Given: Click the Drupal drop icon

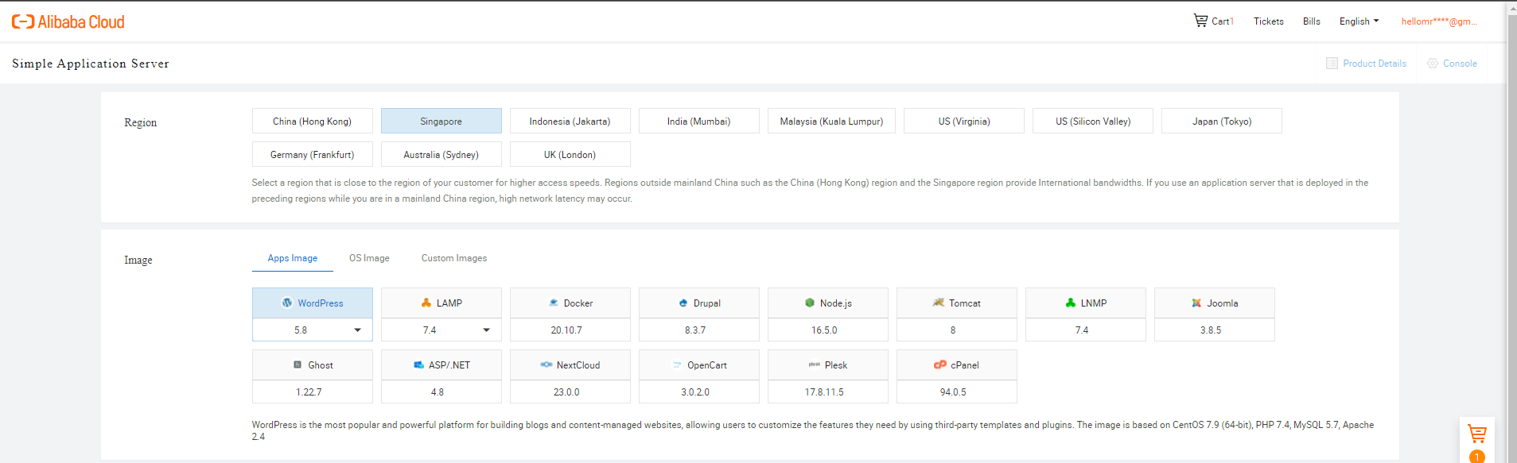Looking at the screenshot, I should tap(683, 303).
